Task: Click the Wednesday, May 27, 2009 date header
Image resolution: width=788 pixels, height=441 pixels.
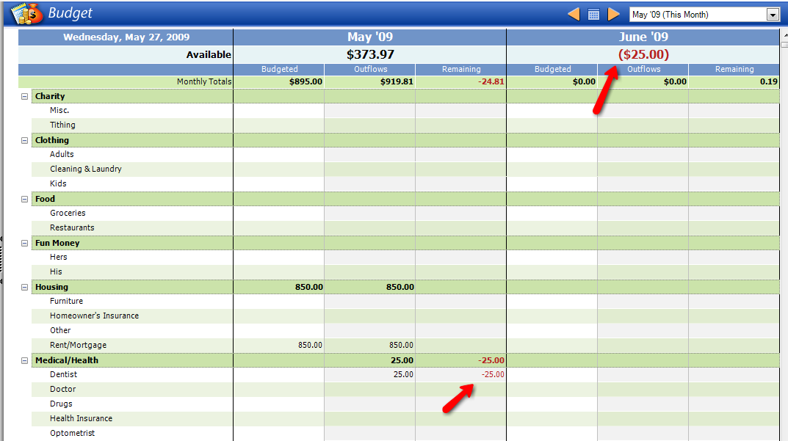Action: (126, 37)
